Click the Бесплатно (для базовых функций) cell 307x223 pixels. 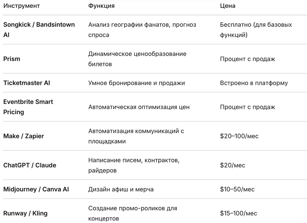(256, 30)
